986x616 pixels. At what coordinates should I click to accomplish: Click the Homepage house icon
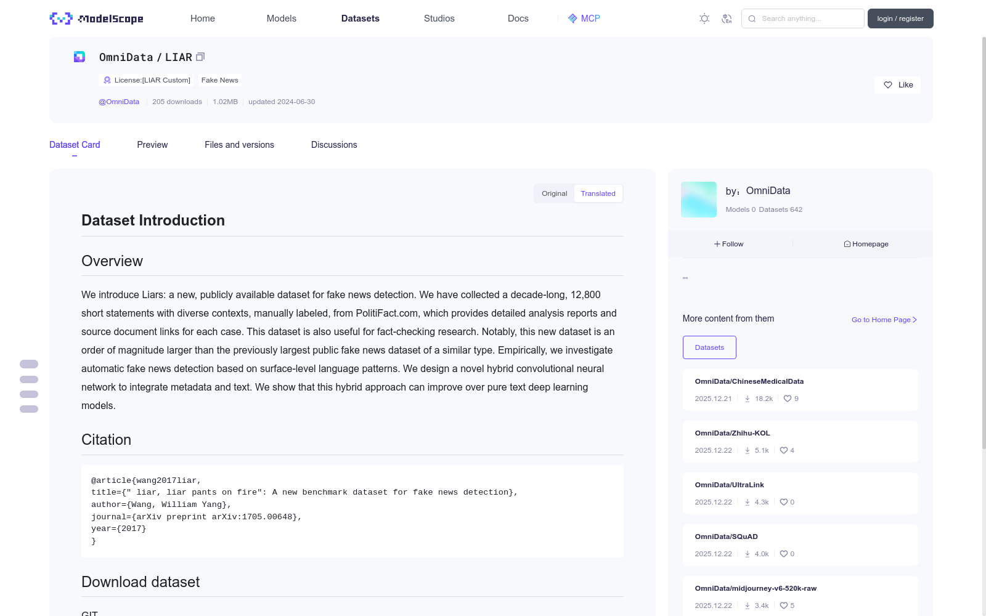[847, 244]
